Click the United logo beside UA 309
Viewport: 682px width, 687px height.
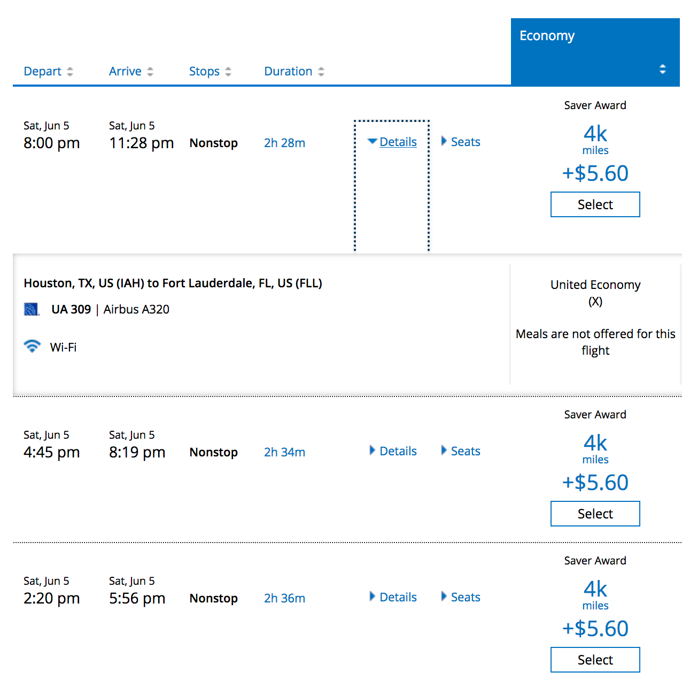coord(32,309)
